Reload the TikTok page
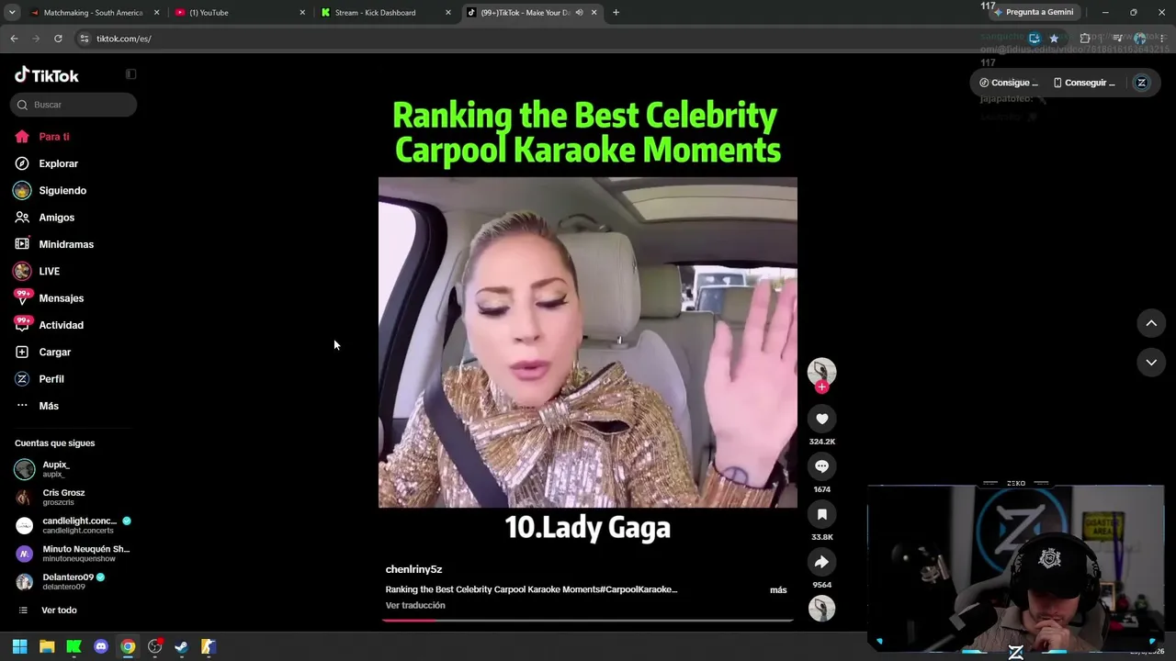The image size is (1176, 661). pyautogui.click(x=58, y=39)
